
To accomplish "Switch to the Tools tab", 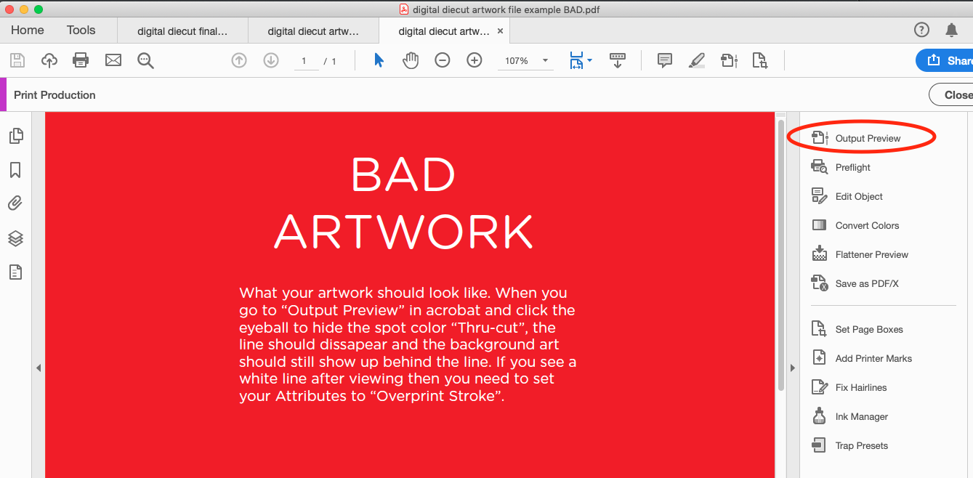I will pyautogui.click(x=81, y=31).
